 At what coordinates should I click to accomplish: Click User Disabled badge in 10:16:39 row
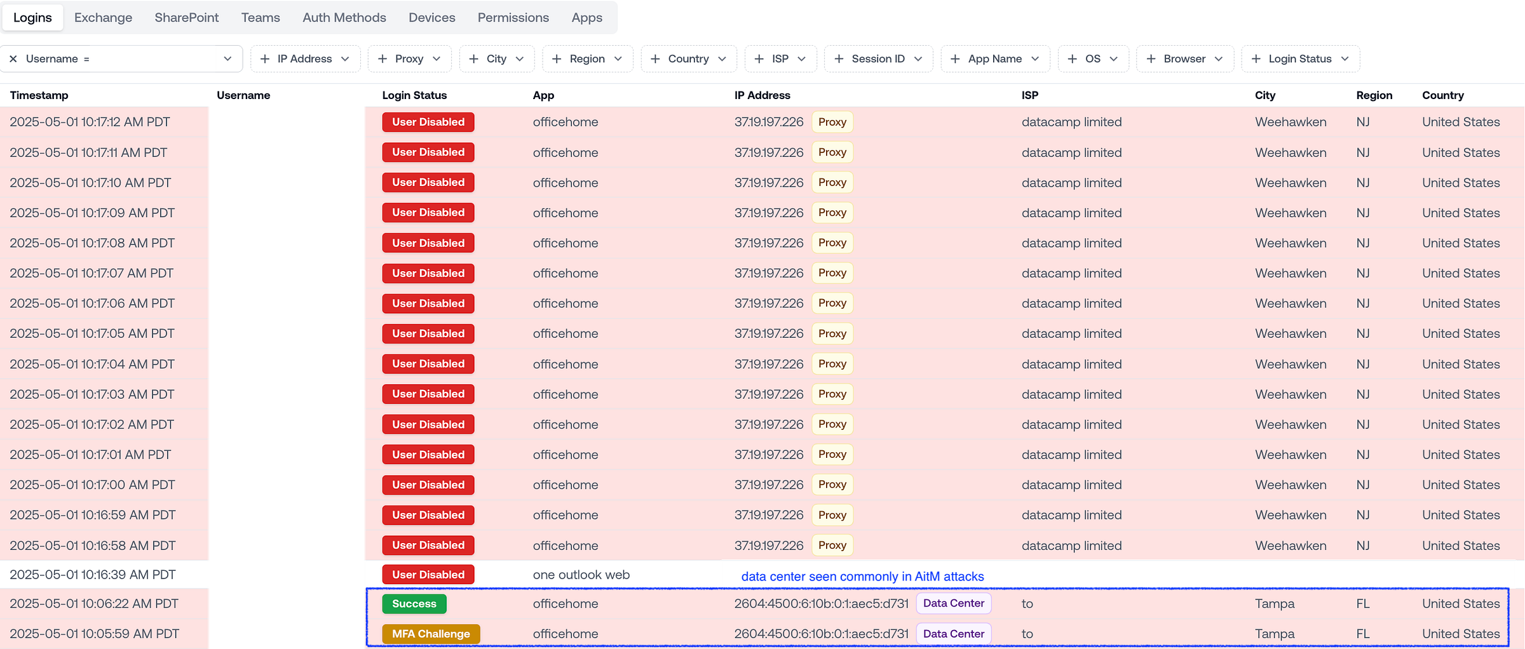tap(428, 575)
